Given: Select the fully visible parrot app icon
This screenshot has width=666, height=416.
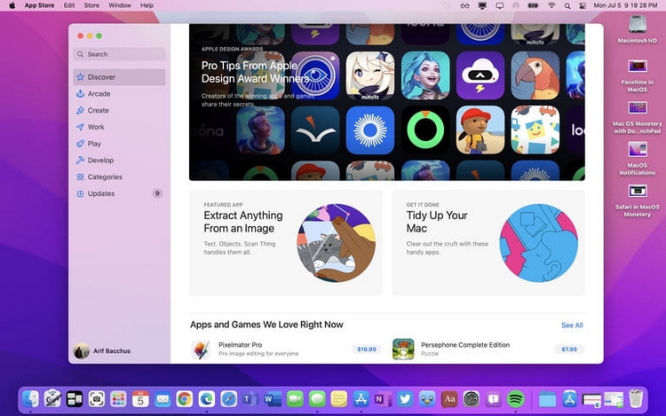Looking at the screenshot, I should pyautogui.click(x=535, y=75).
